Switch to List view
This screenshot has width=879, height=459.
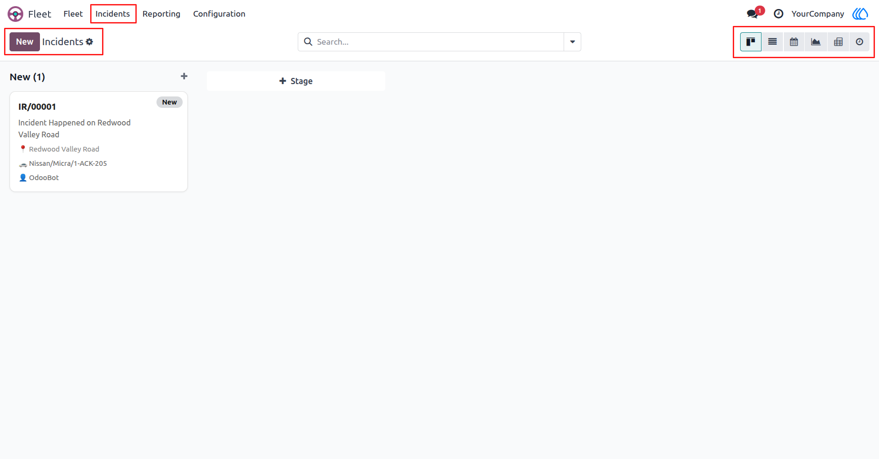pos(772,42)
